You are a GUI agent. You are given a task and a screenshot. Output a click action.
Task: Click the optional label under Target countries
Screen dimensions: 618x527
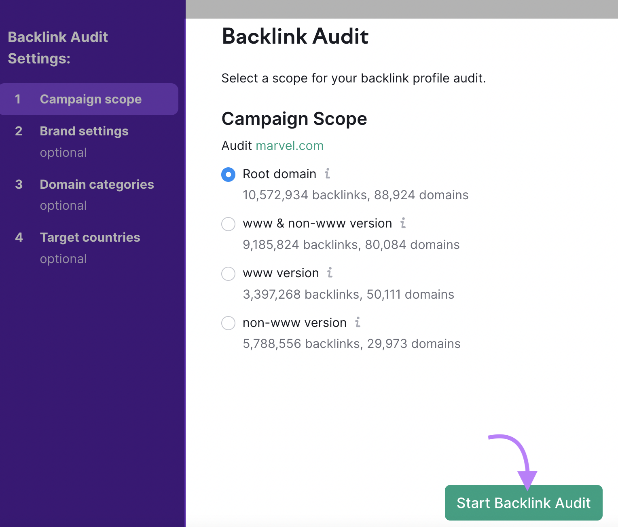pyautogui.click(x=63, y=259)
